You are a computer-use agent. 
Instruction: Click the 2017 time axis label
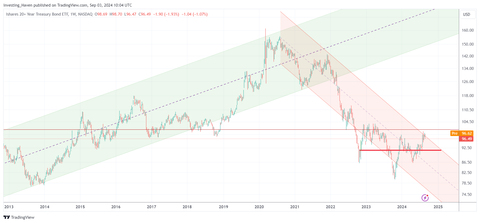coord(152,207)
